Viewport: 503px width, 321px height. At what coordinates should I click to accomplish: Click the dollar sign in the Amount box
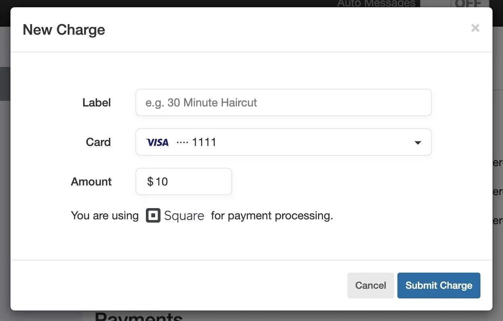pos(150,181)
